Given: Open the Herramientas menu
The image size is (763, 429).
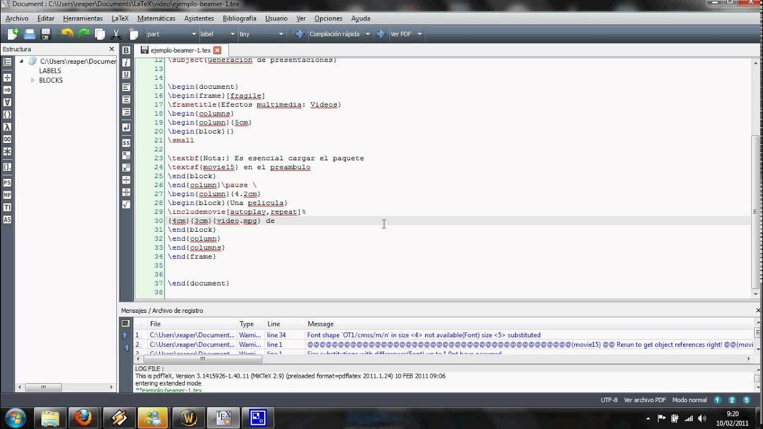Looking at the screenshot, I should 83,18.
